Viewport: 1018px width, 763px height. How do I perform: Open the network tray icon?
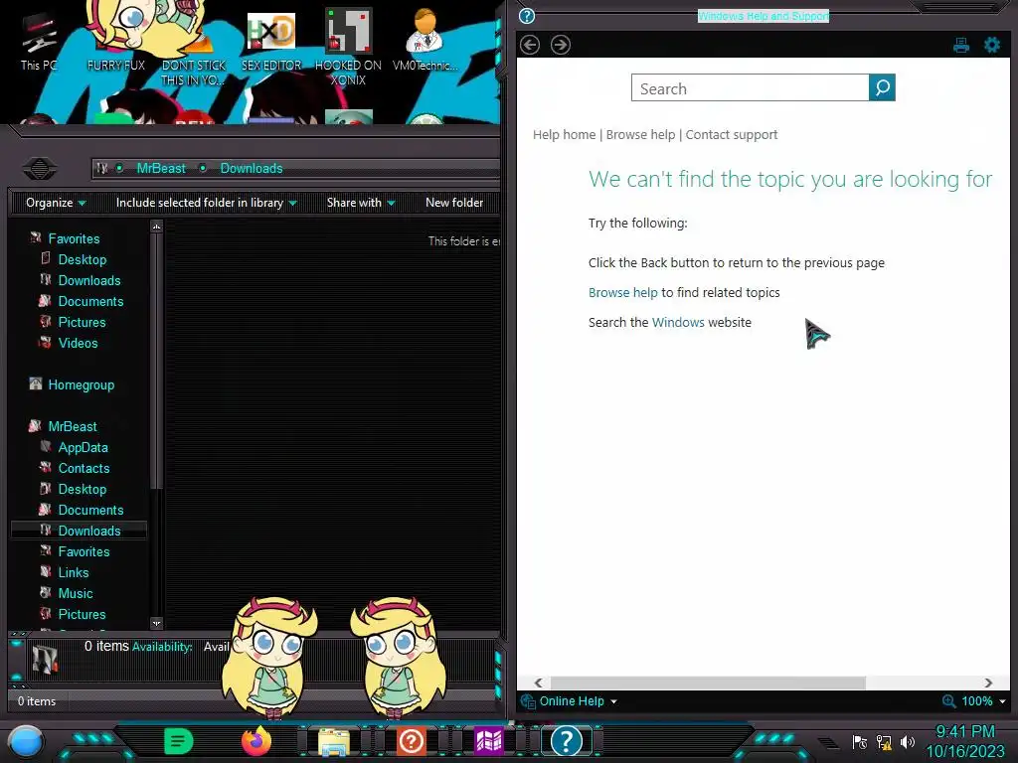(x=884, y=742)
